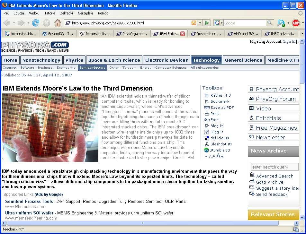This screenshot has height=234, width=306.
Task: Click the search magnifier icon
Action: tap(270, 23)
